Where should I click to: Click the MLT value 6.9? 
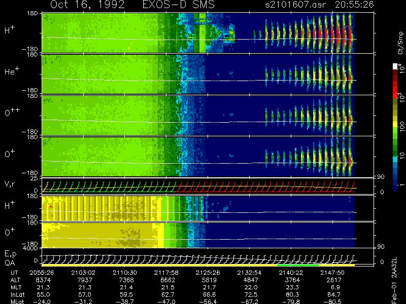coord(335,287)
